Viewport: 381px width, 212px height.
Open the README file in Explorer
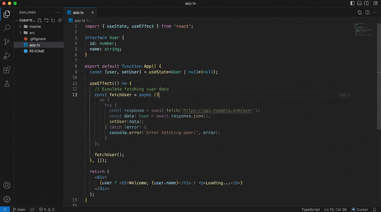pyautogui.click(x=37, y=51)
